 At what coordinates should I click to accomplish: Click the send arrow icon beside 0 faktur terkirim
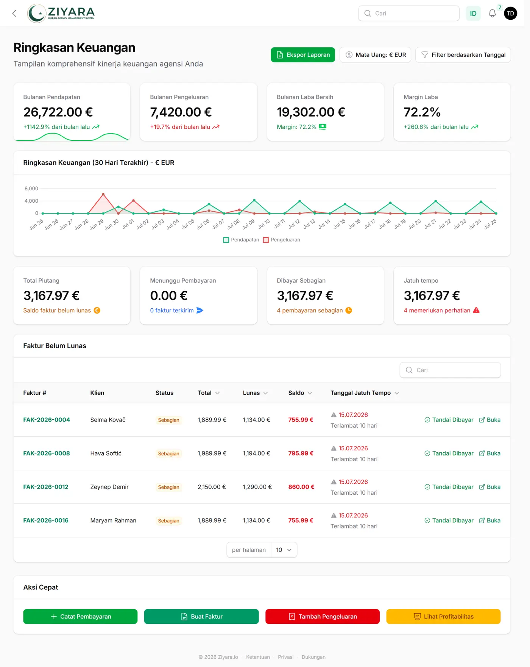pos(200,311)
